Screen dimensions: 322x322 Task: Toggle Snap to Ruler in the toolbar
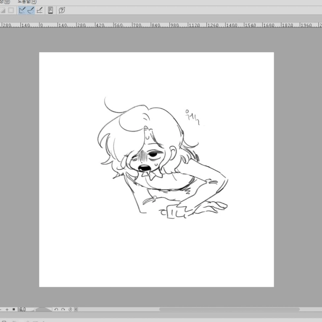click(22, 10)
